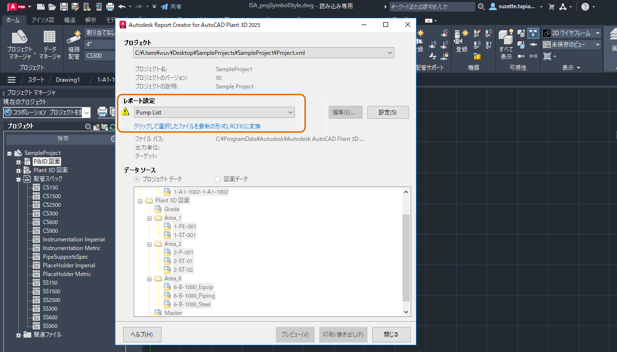Screen dimensions: 617x352
Task: Collapse the Area_6 folder in data source tree
Action: tap(150, 278)
